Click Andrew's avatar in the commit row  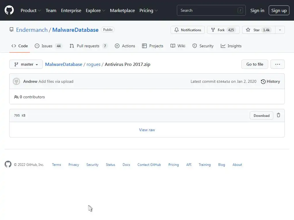pos(16,81)
